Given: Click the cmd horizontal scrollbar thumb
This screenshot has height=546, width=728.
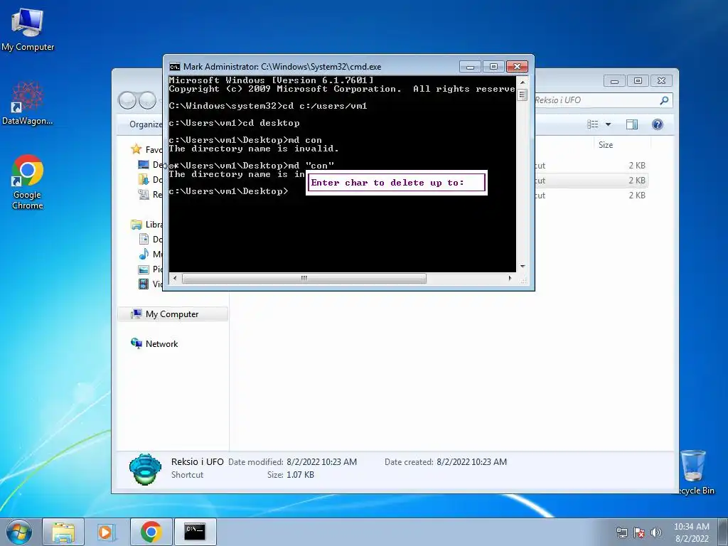Looking at the screenshot, I should [304, 278].
